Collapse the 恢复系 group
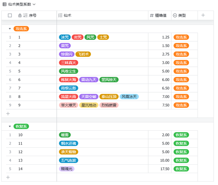Screen dimensions: 218x185 click(10, 127)
